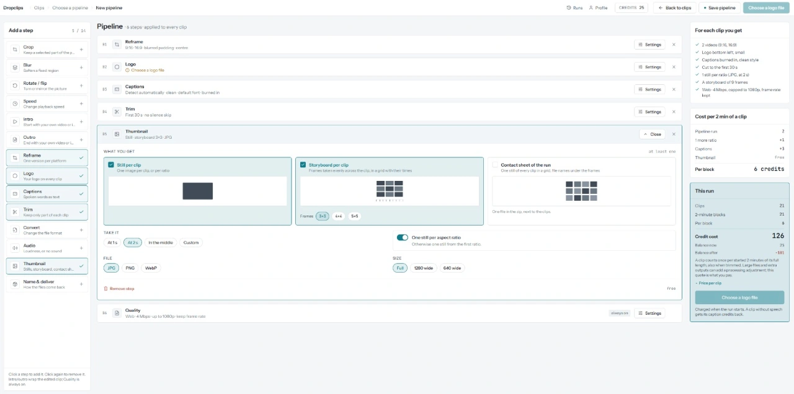Screen dimensions: 794x394
Task: Check the Contact sheet of the run checkbox
Action: pyautogui.click(x=495, y=165)
